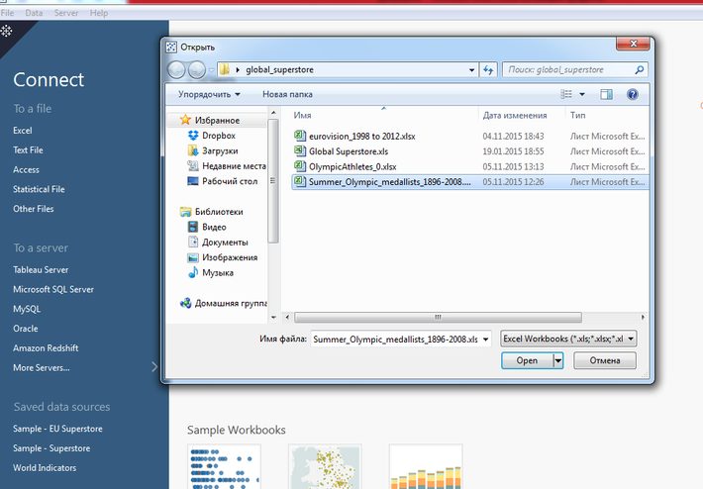Click the Домашняя группа icon
Image resolution: width=703 pixels, height=489 pixels.
[x=185, y=304]
